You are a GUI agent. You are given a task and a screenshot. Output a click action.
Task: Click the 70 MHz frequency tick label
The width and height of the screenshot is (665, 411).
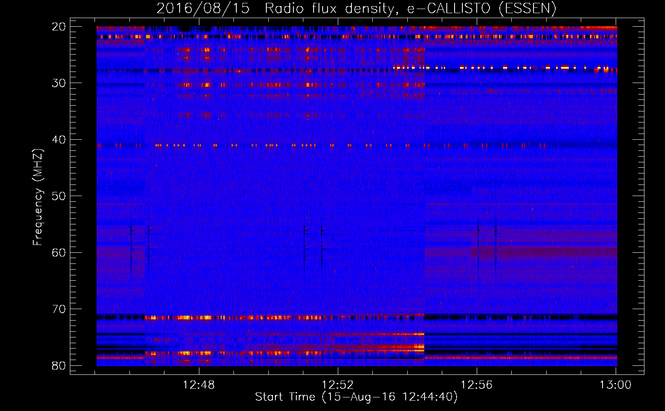point(59,309)
